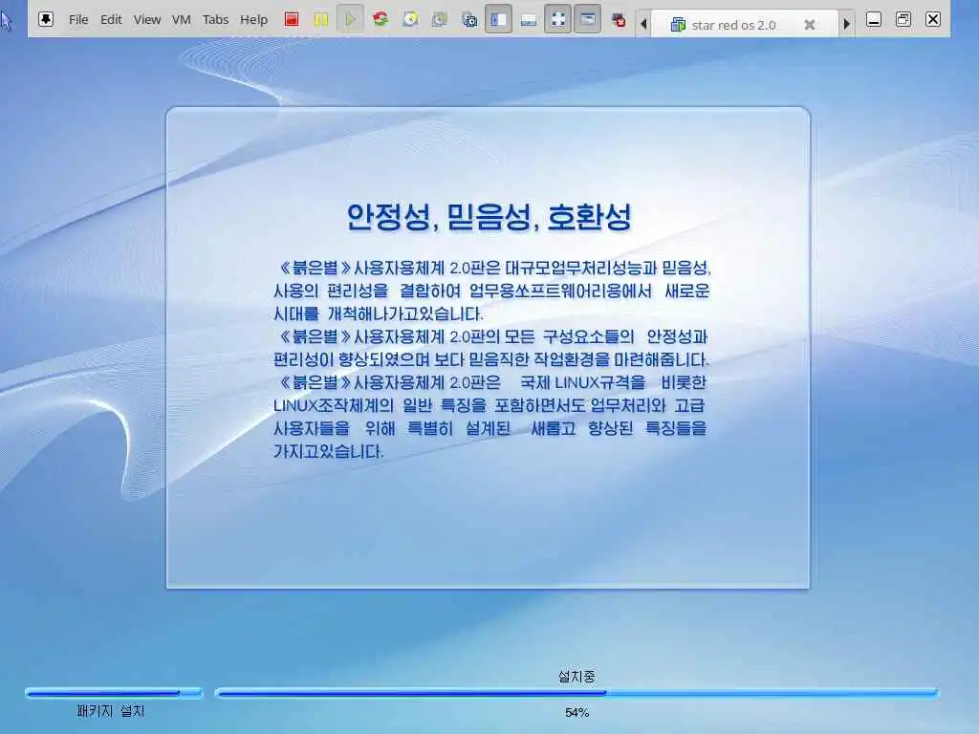Toggle full screen mode icon
Viewport: 979px width, 734px height.
(x=557, y=19)
